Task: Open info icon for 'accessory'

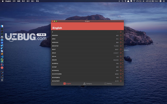Action: 121,70
